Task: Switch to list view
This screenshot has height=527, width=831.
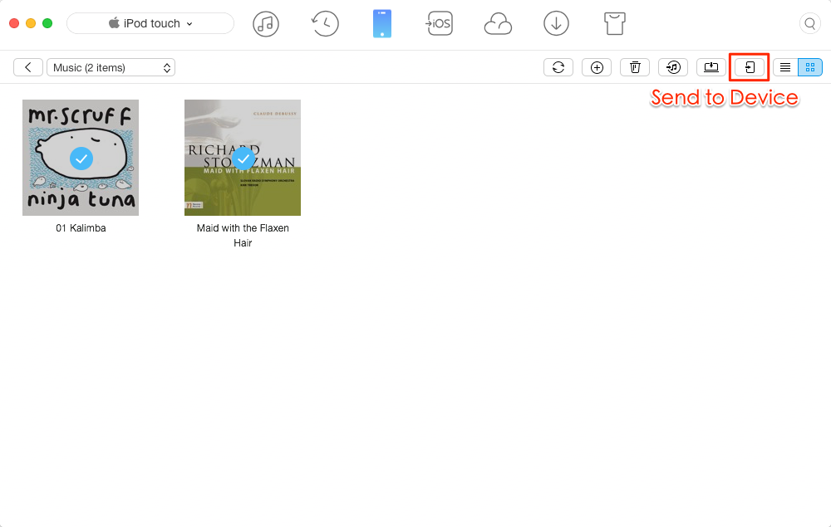Action: (x=785, y=68)
